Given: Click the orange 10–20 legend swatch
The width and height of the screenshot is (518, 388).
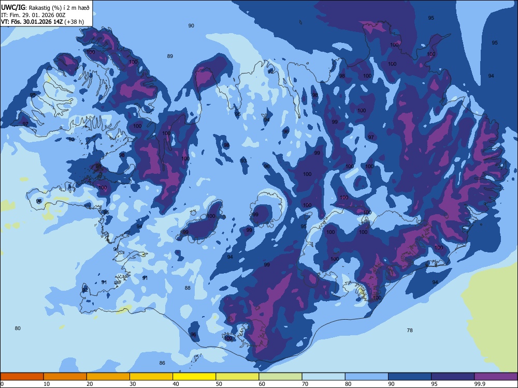Looking at the screenshot, I should pos(65,377).
